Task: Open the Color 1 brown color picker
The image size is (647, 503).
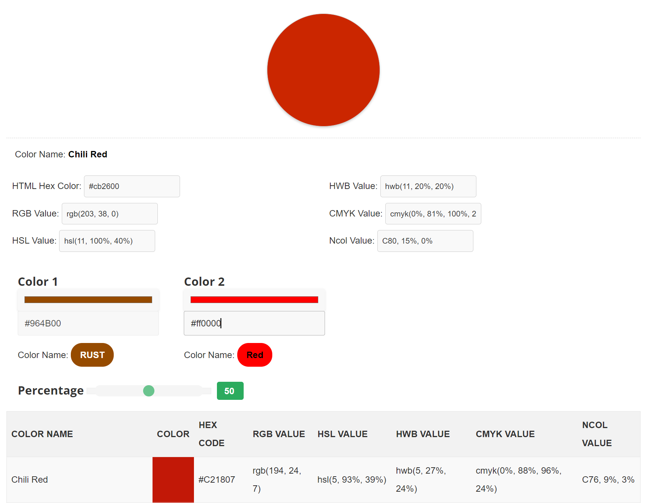Action: (88, 300)
